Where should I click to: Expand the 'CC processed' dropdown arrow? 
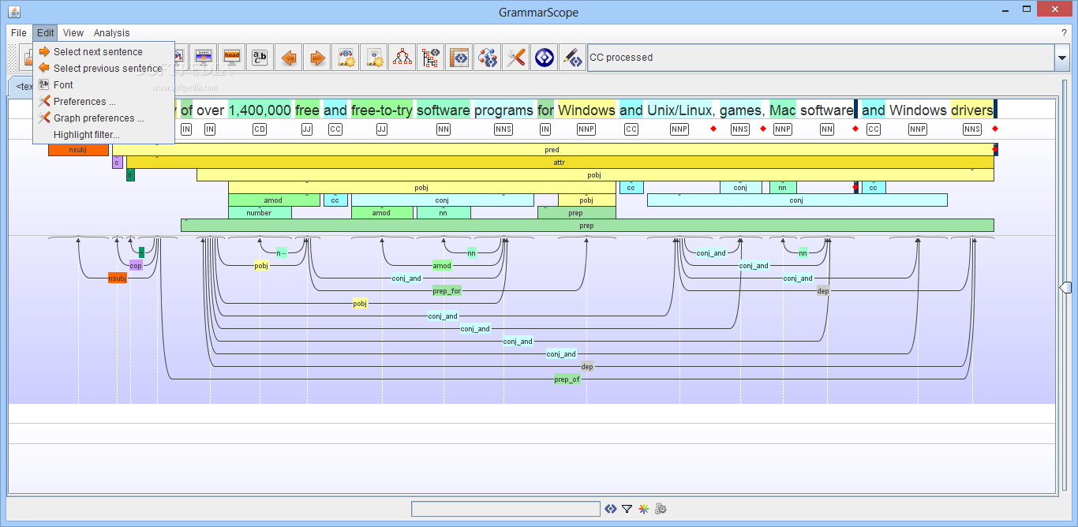[x=1061, y=58]
